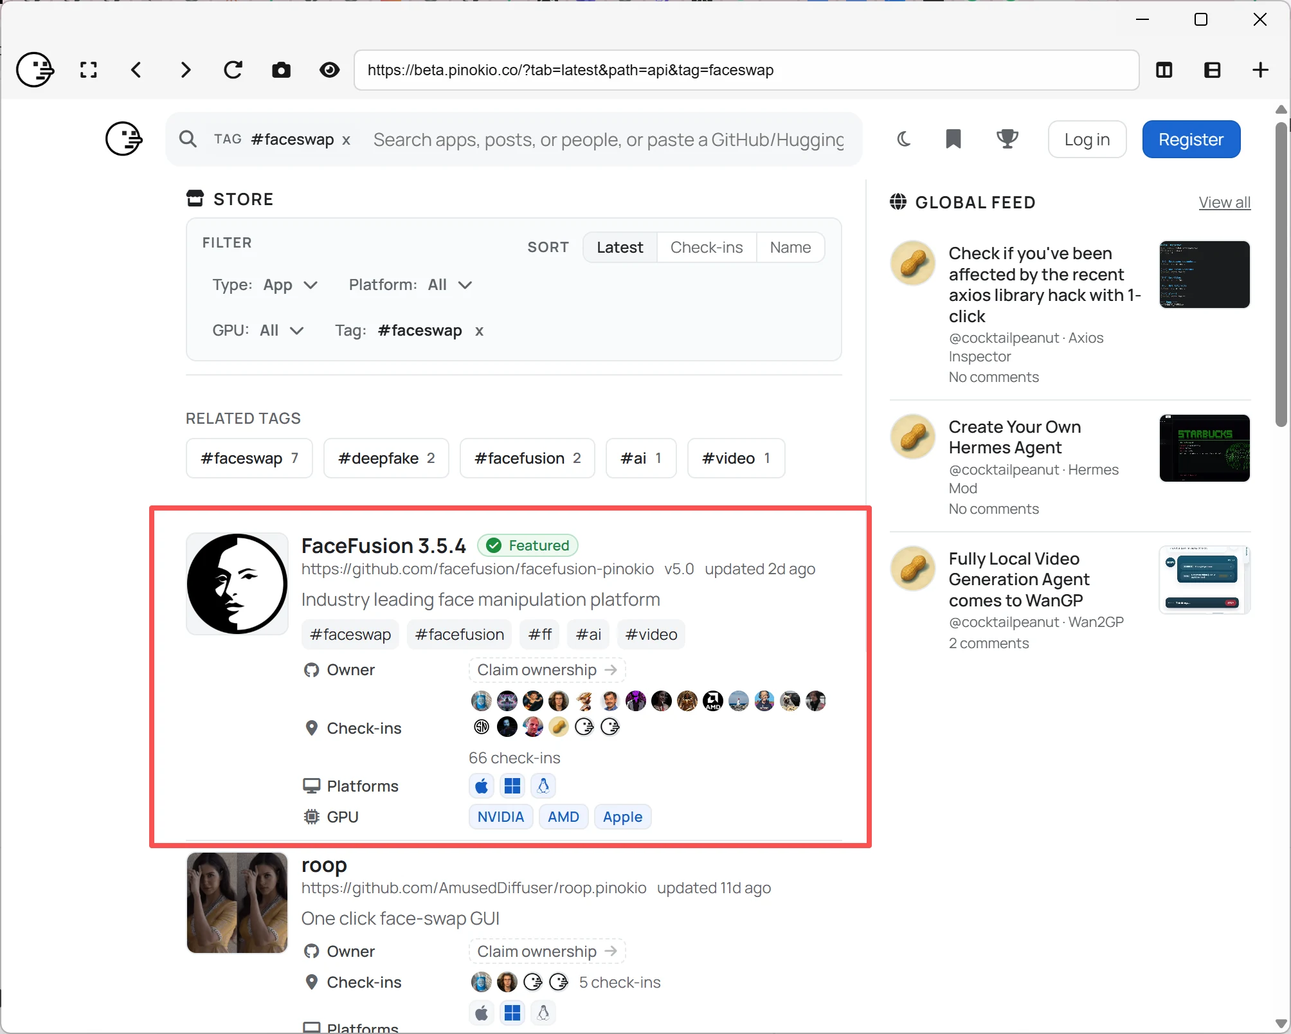This screenshot has height=1034, width=1291.
Task: Open leaderboard with the trophy icon
Action: tap(1007, 139)
